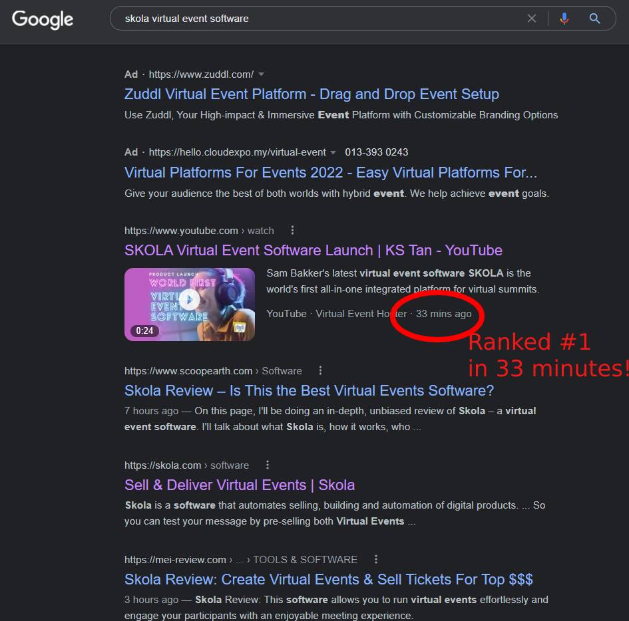Click the hello.cloudexpo.my/virtual-event ad URL
The image size is (629, 621).
tap(237, 153)
